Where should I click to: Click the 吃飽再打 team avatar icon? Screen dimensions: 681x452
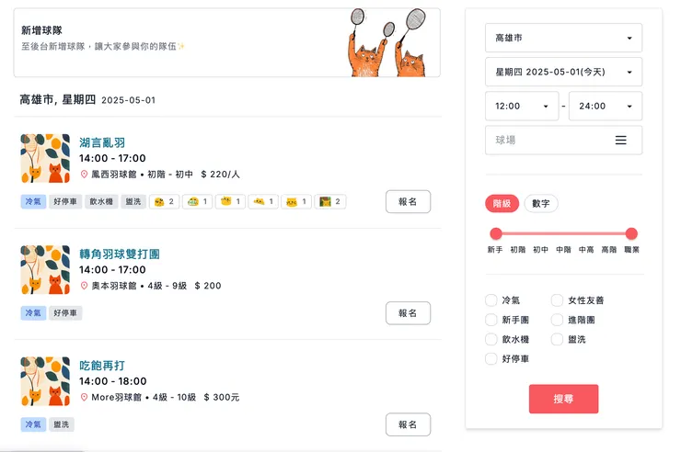(45, 381)
